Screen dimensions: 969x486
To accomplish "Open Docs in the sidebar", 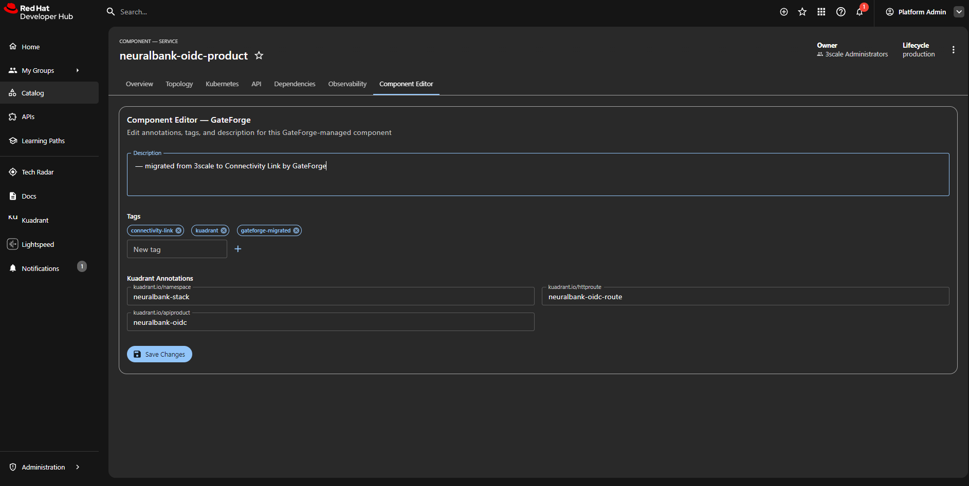I will [49, 196].
